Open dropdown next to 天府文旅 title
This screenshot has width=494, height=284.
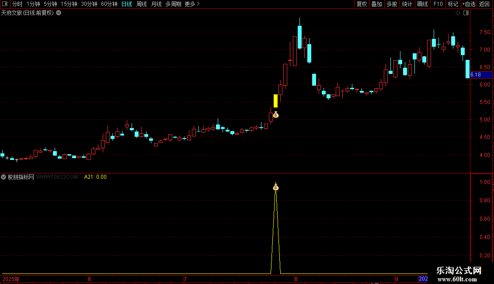pos(59,13)
